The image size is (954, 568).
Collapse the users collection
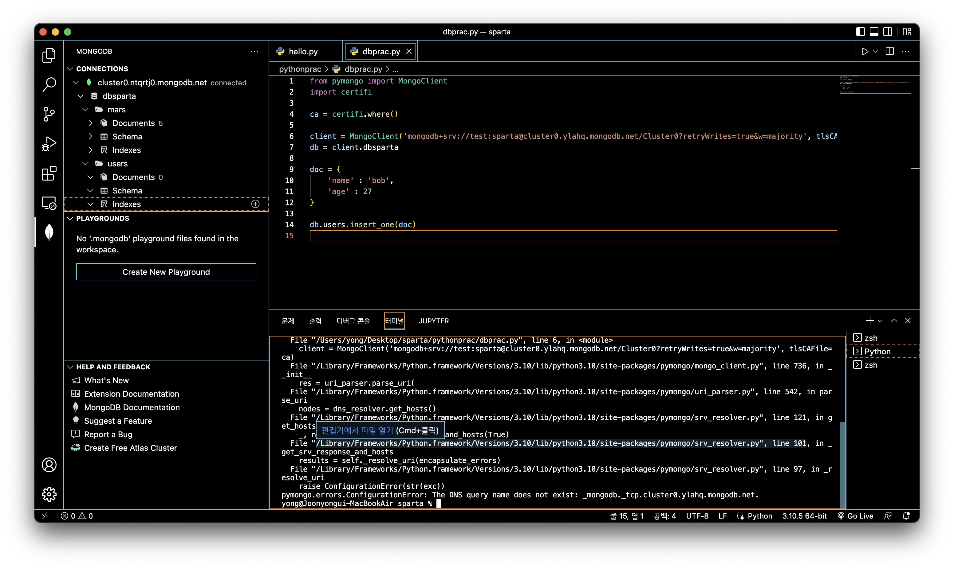point(85,164)
